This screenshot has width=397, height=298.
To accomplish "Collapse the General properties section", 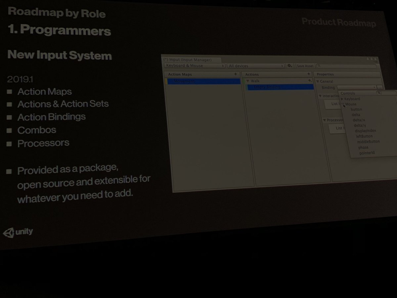I will (x=318, y=81).
